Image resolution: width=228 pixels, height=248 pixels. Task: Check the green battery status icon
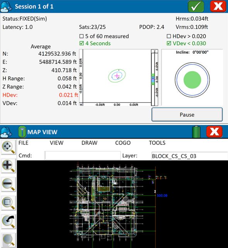pyautogui.click(x=196, y=132)
